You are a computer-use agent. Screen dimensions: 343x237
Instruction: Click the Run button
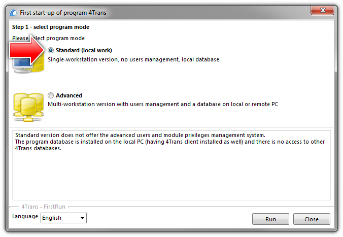(270, 219)
